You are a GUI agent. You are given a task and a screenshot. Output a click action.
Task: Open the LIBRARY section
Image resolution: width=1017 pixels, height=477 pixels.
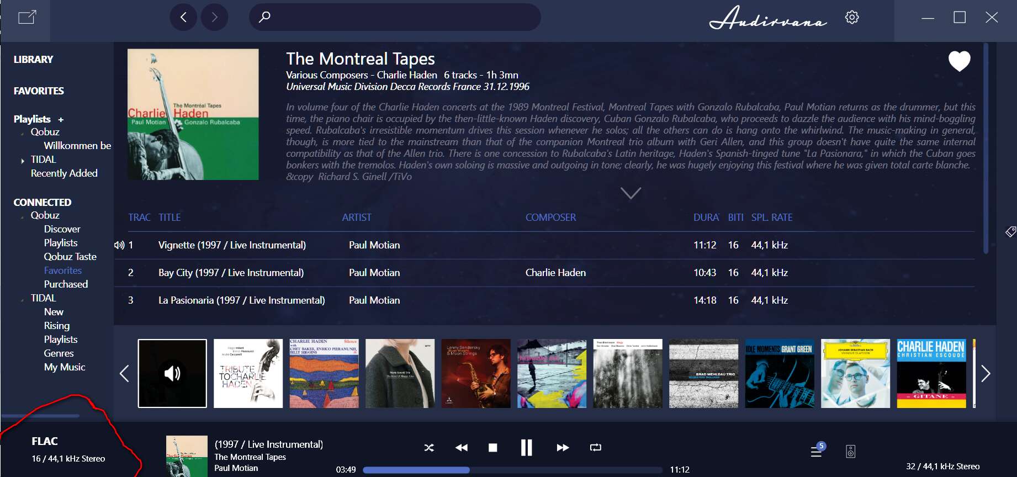(x=33, y=59)
